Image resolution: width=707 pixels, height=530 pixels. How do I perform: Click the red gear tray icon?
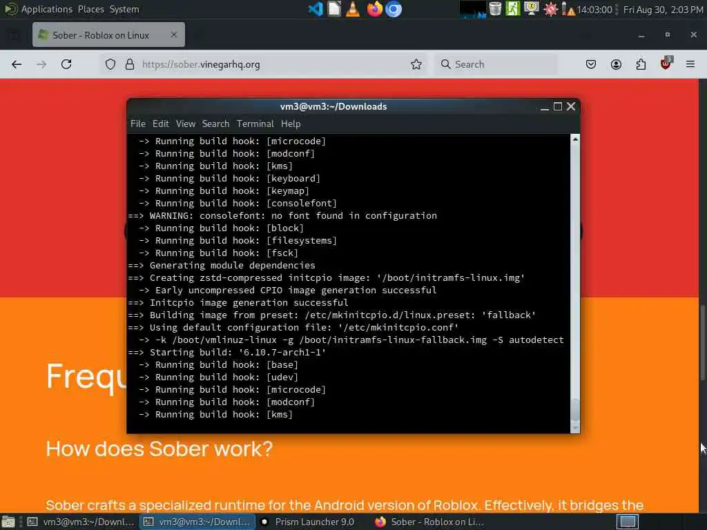point(550,9)
